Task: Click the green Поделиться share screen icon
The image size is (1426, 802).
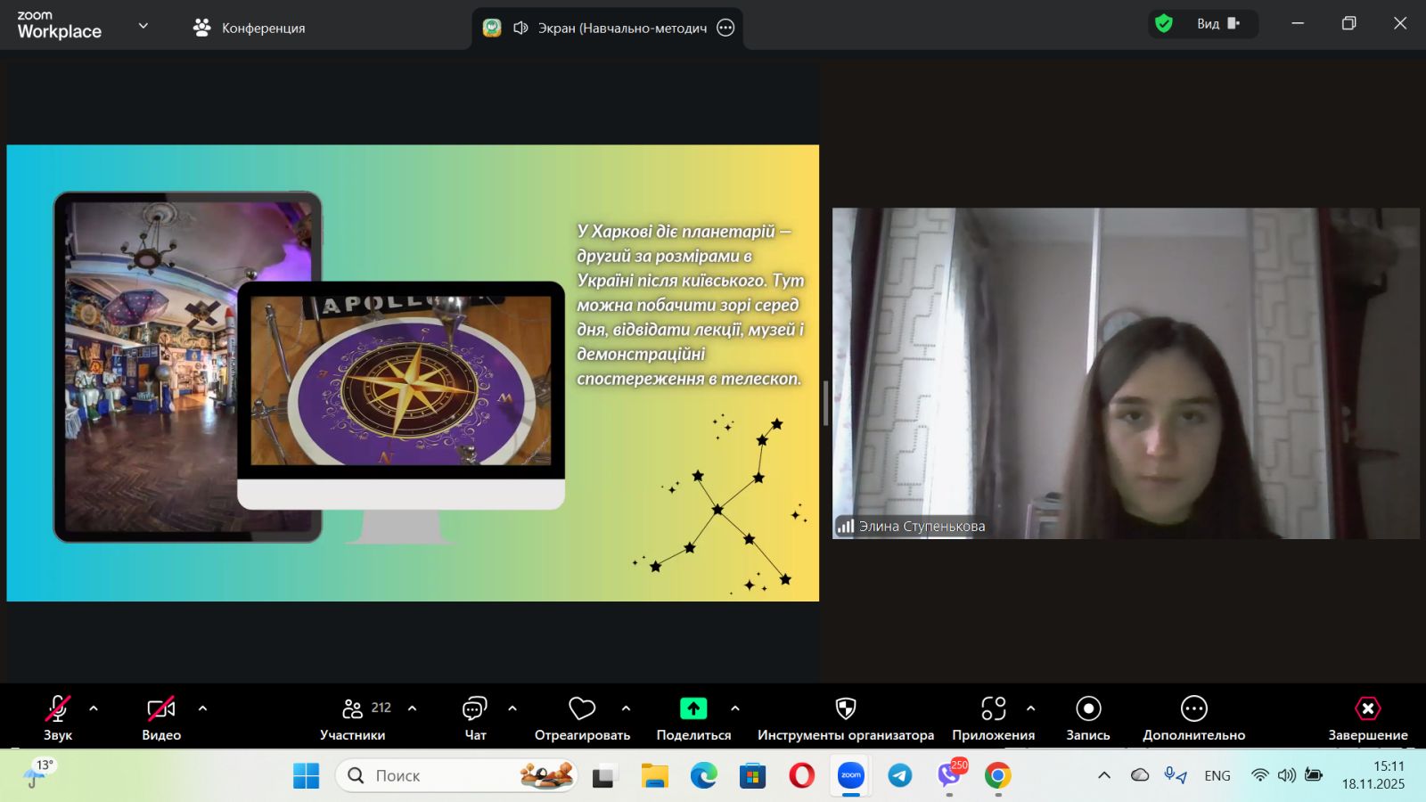Action: [693, 709]
